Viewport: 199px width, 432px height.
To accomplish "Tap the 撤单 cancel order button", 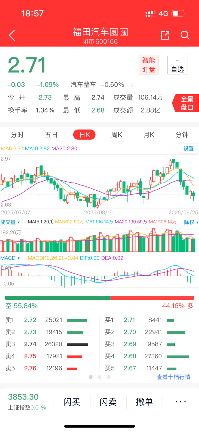I will click(144, 402).
